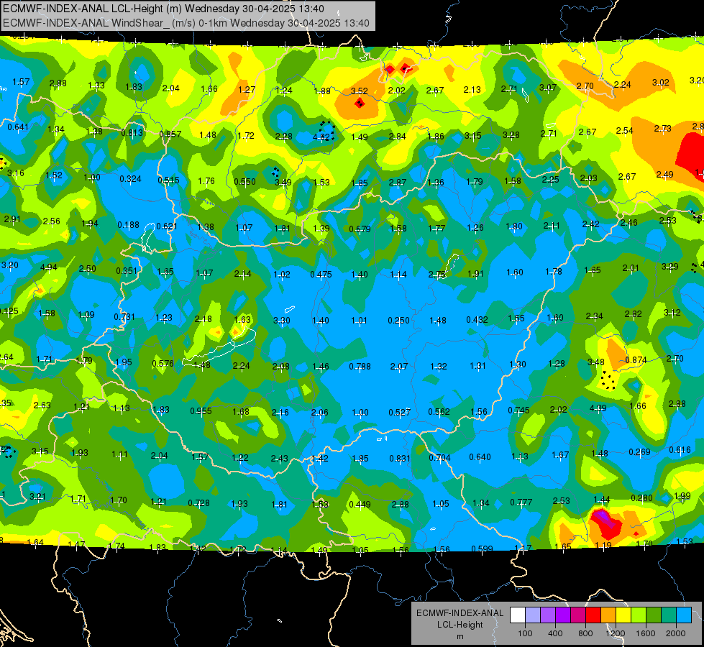
Task: Click the wind shear value 0.324
Action: [130, 179]
